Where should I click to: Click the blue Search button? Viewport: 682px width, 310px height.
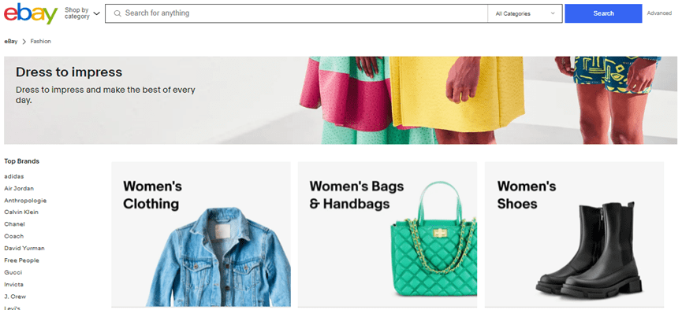(603, 13)
